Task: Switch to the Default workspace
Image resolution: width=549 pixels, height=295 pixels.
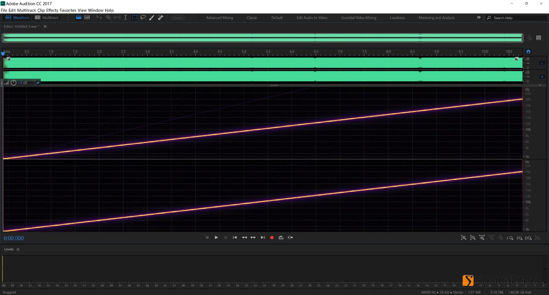Action: pos(277,17)
